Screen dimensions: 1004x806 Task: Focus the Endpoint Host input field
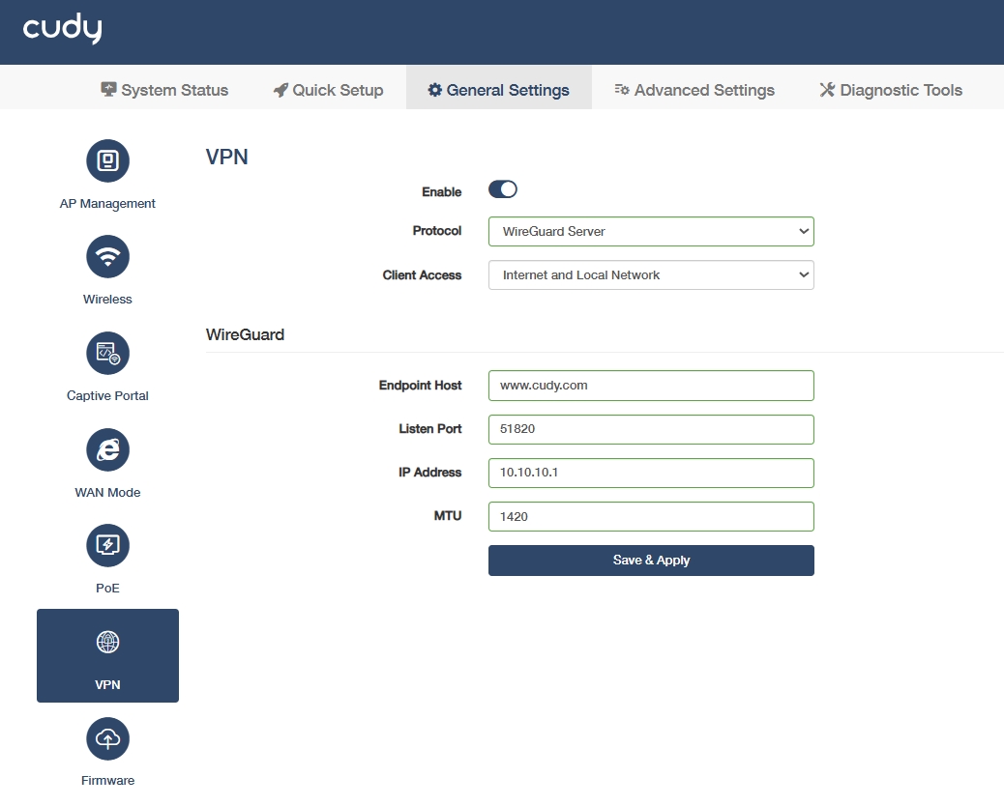(x=651, y=386)
